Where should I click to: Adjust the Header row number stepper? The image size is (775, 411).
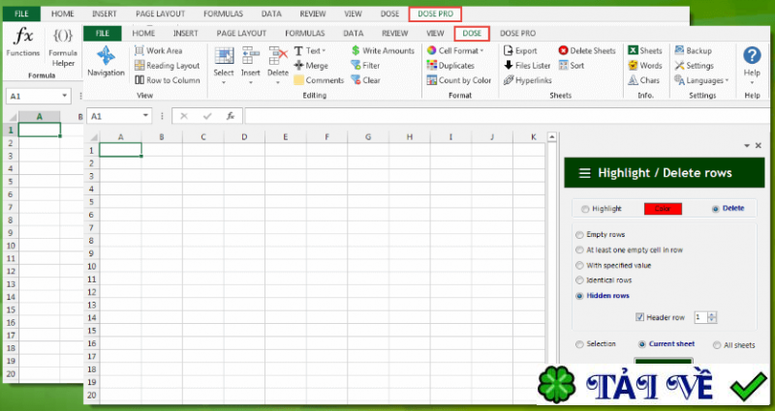click(x=712, y=317)
